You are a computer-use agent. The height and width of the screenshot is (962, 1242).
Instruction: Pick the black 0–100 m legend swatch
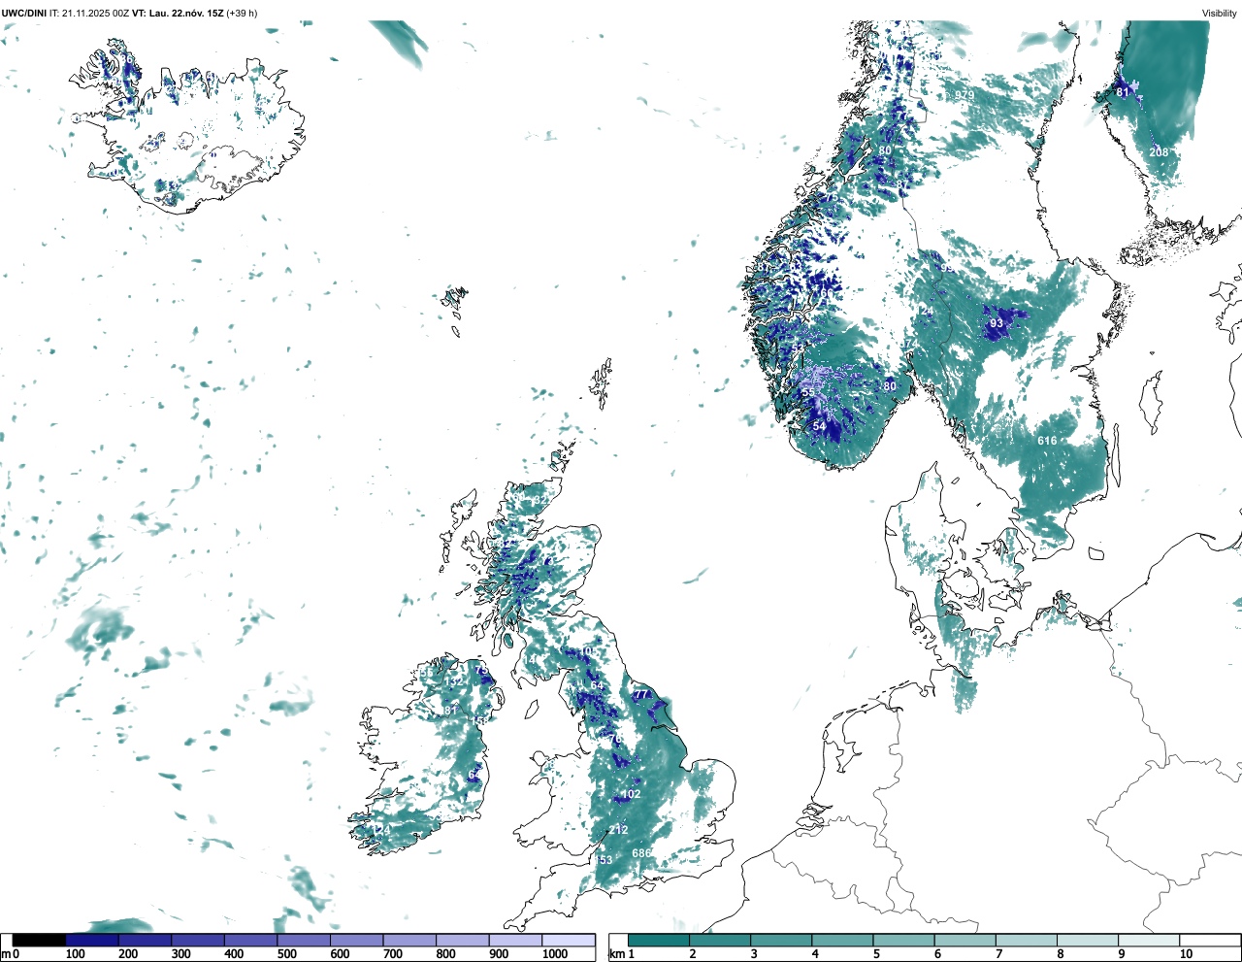point(39,940)
